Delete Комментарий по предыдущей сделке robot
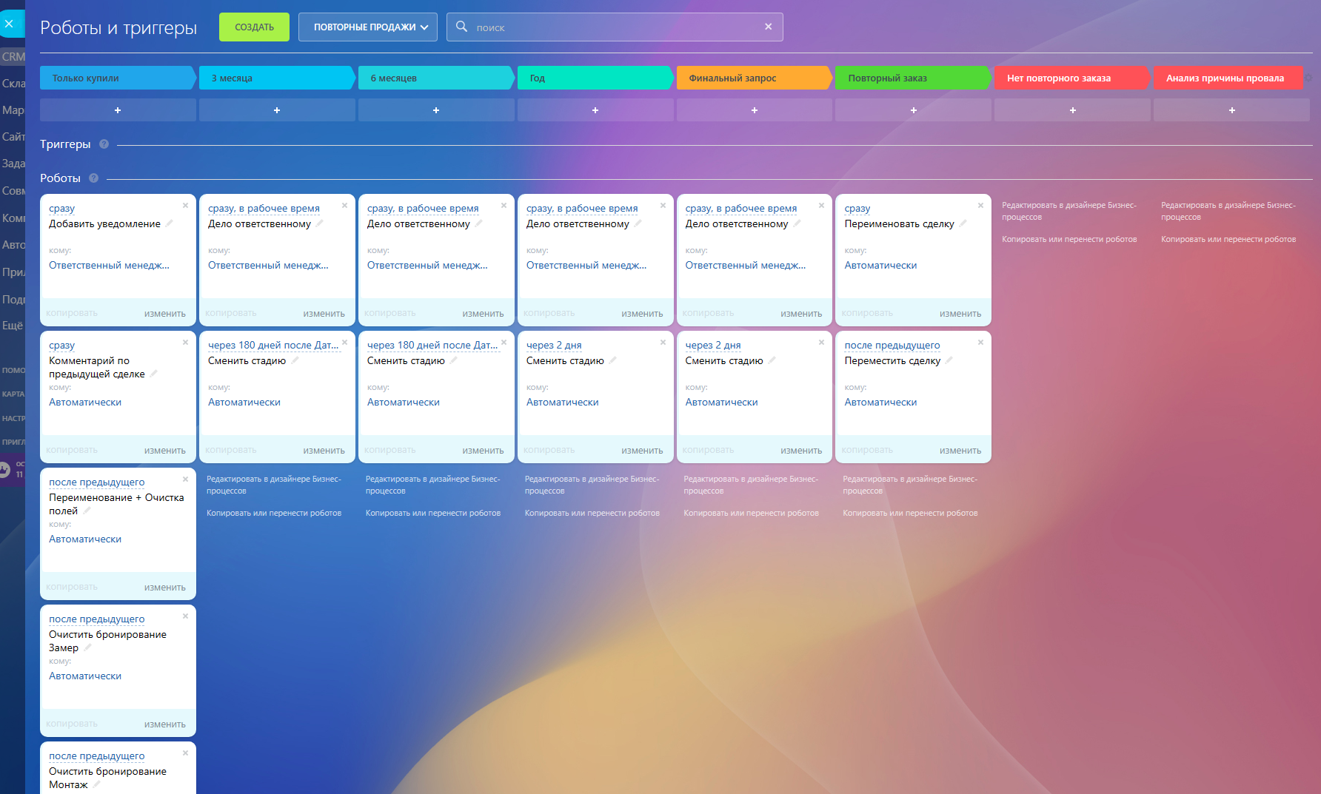This screenshot has width=1321, height=794. coord(185,342)
